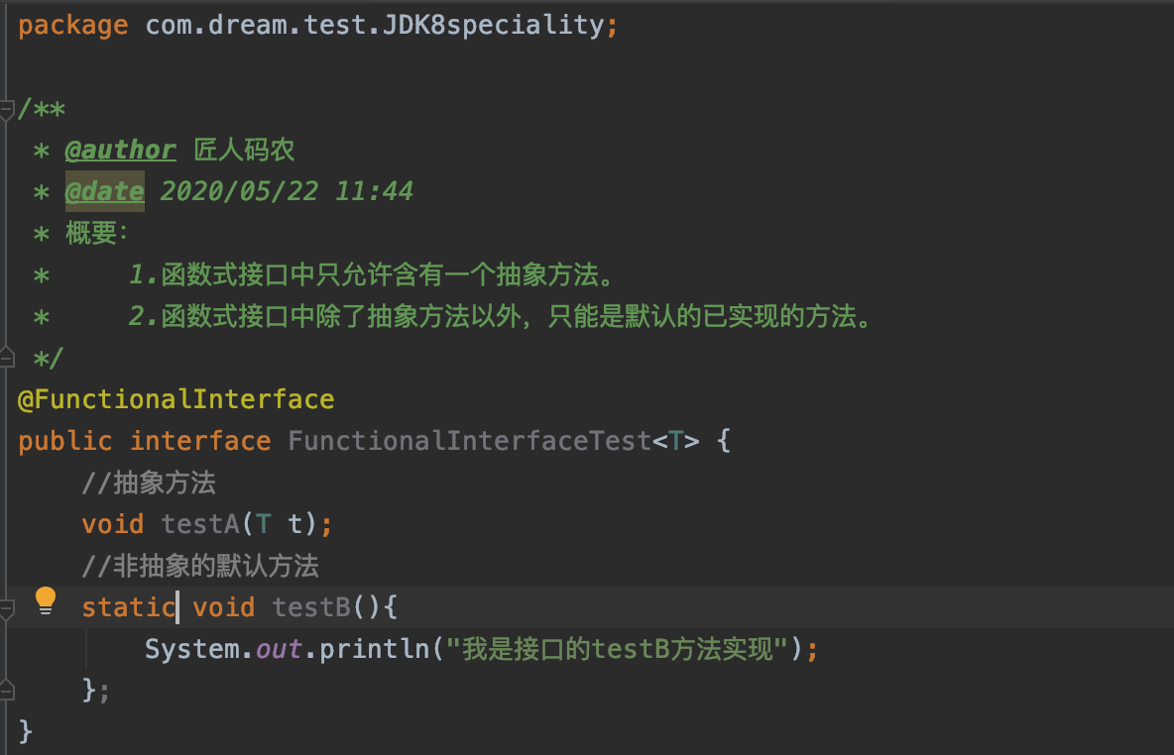Click the testB closing brace fold marker

(x=7, y=690)
